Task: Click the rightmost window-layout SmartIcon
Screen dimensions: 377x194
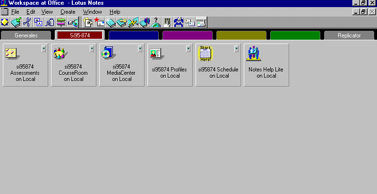Action: [x=201, y=22]
